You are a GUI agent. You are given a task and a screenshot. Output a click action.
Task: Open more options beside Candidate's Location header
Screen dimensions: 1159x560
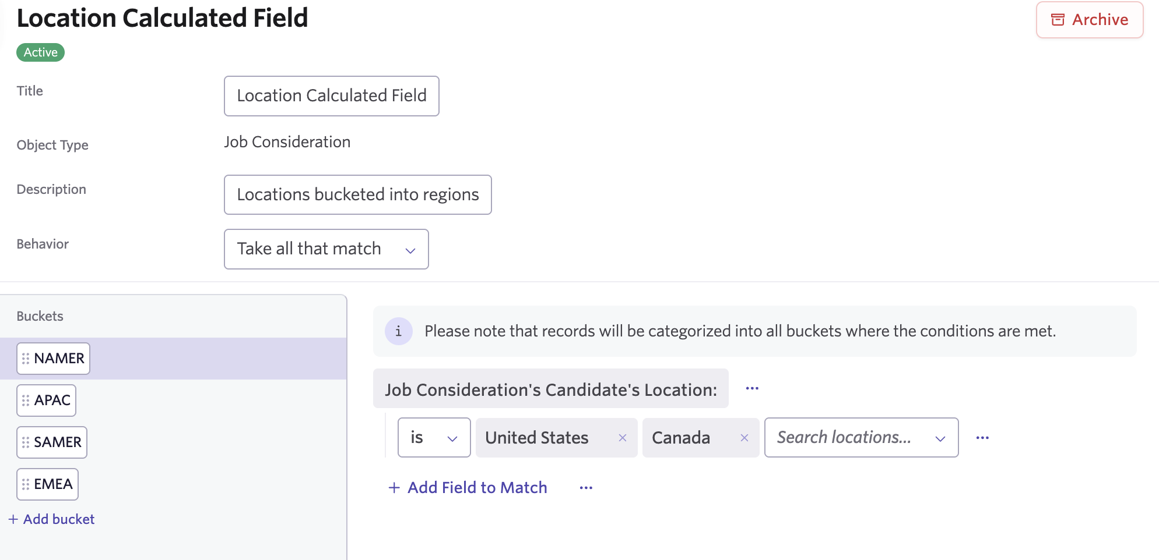tap(752, 388)
